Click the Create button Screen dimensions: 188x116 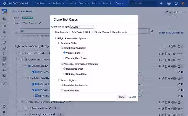pos(119,3)
